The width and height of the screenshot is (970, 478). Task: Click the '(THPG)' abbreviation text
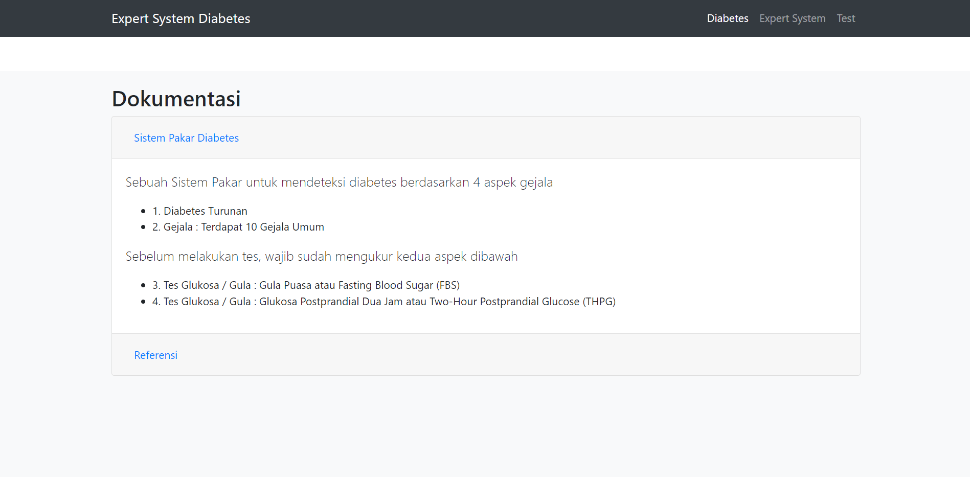pos(599,302)
